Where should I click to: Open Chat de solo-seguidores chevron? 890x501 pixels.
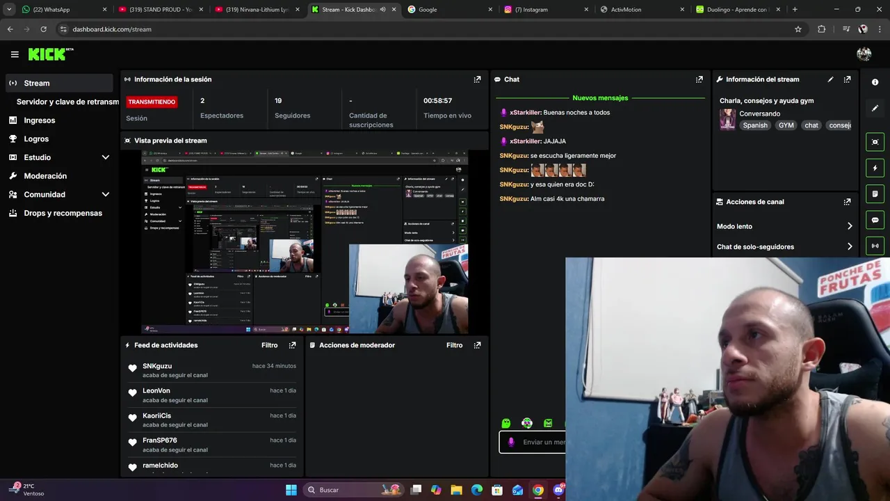[850, 246]
